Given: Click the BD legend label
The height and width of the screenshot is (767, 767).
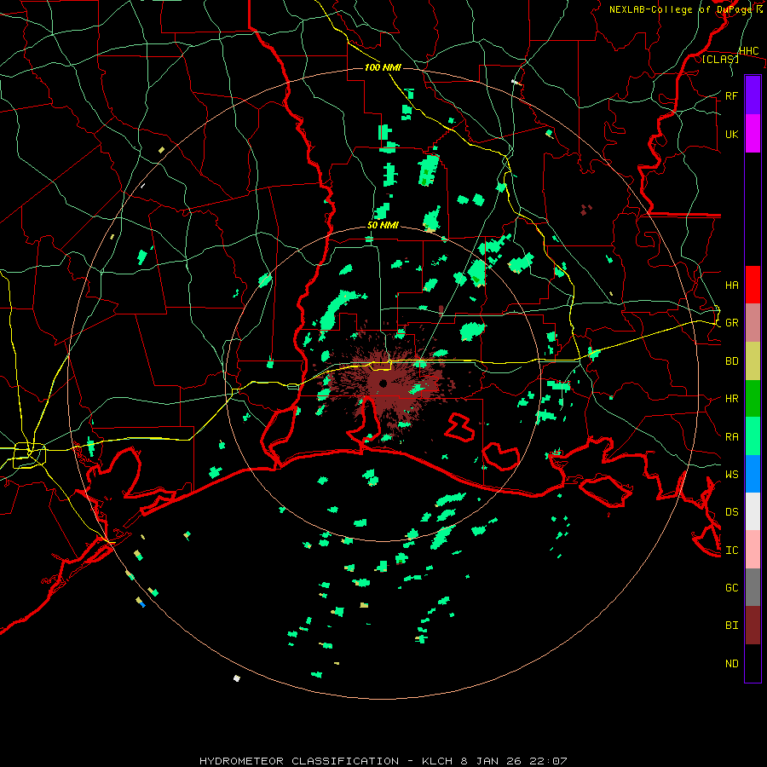Looking at the screenshot, I should [731, 361].
